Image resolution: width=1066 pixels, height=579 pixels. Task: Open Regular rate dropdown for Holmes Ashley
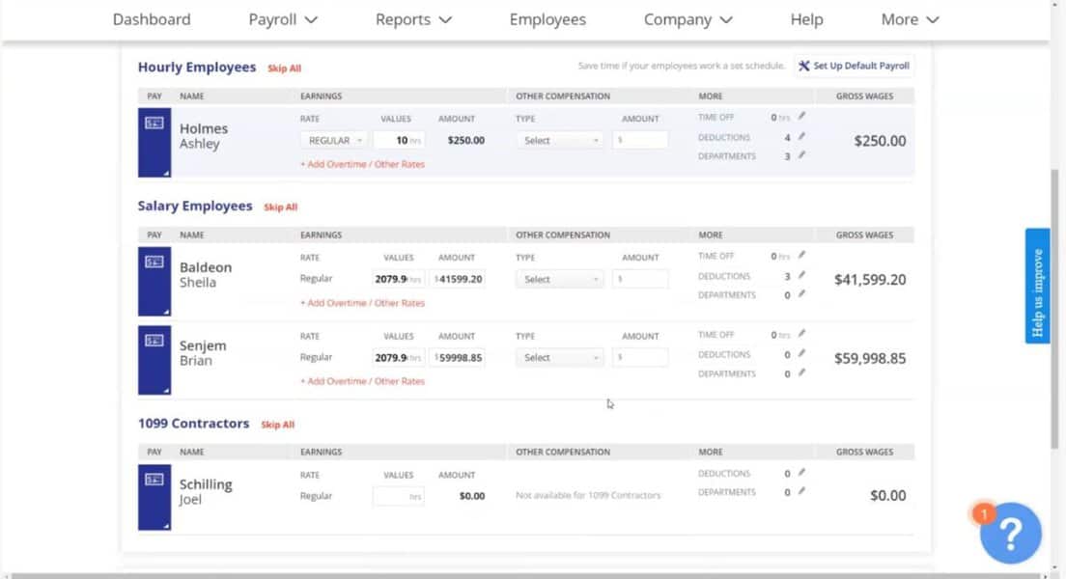(332, 140)
